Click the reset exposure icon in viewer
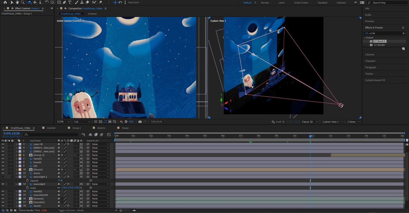Screen dimensions: 409x213 [x=126, y=122]
